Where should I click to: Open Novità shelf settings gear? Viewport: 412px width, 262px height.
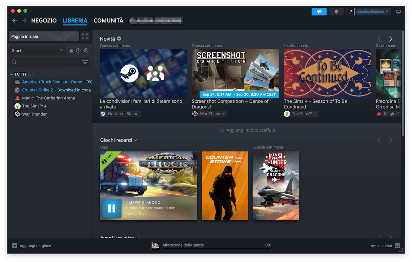[119, 39]
